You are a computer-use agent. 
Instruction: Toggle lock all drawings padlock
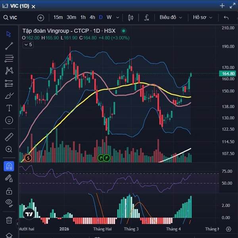9,191
